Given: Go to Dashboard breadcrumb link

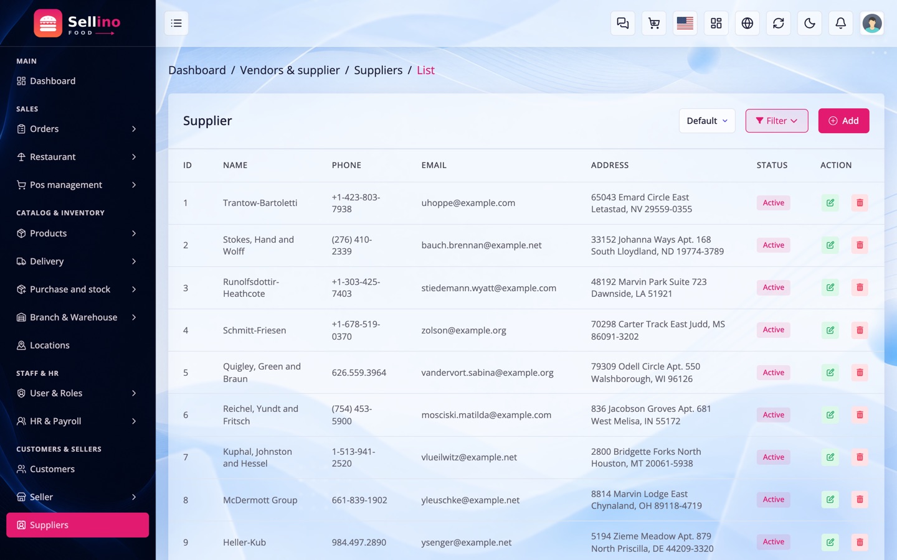Looking at the screenshot, I should tap(197, 70).
